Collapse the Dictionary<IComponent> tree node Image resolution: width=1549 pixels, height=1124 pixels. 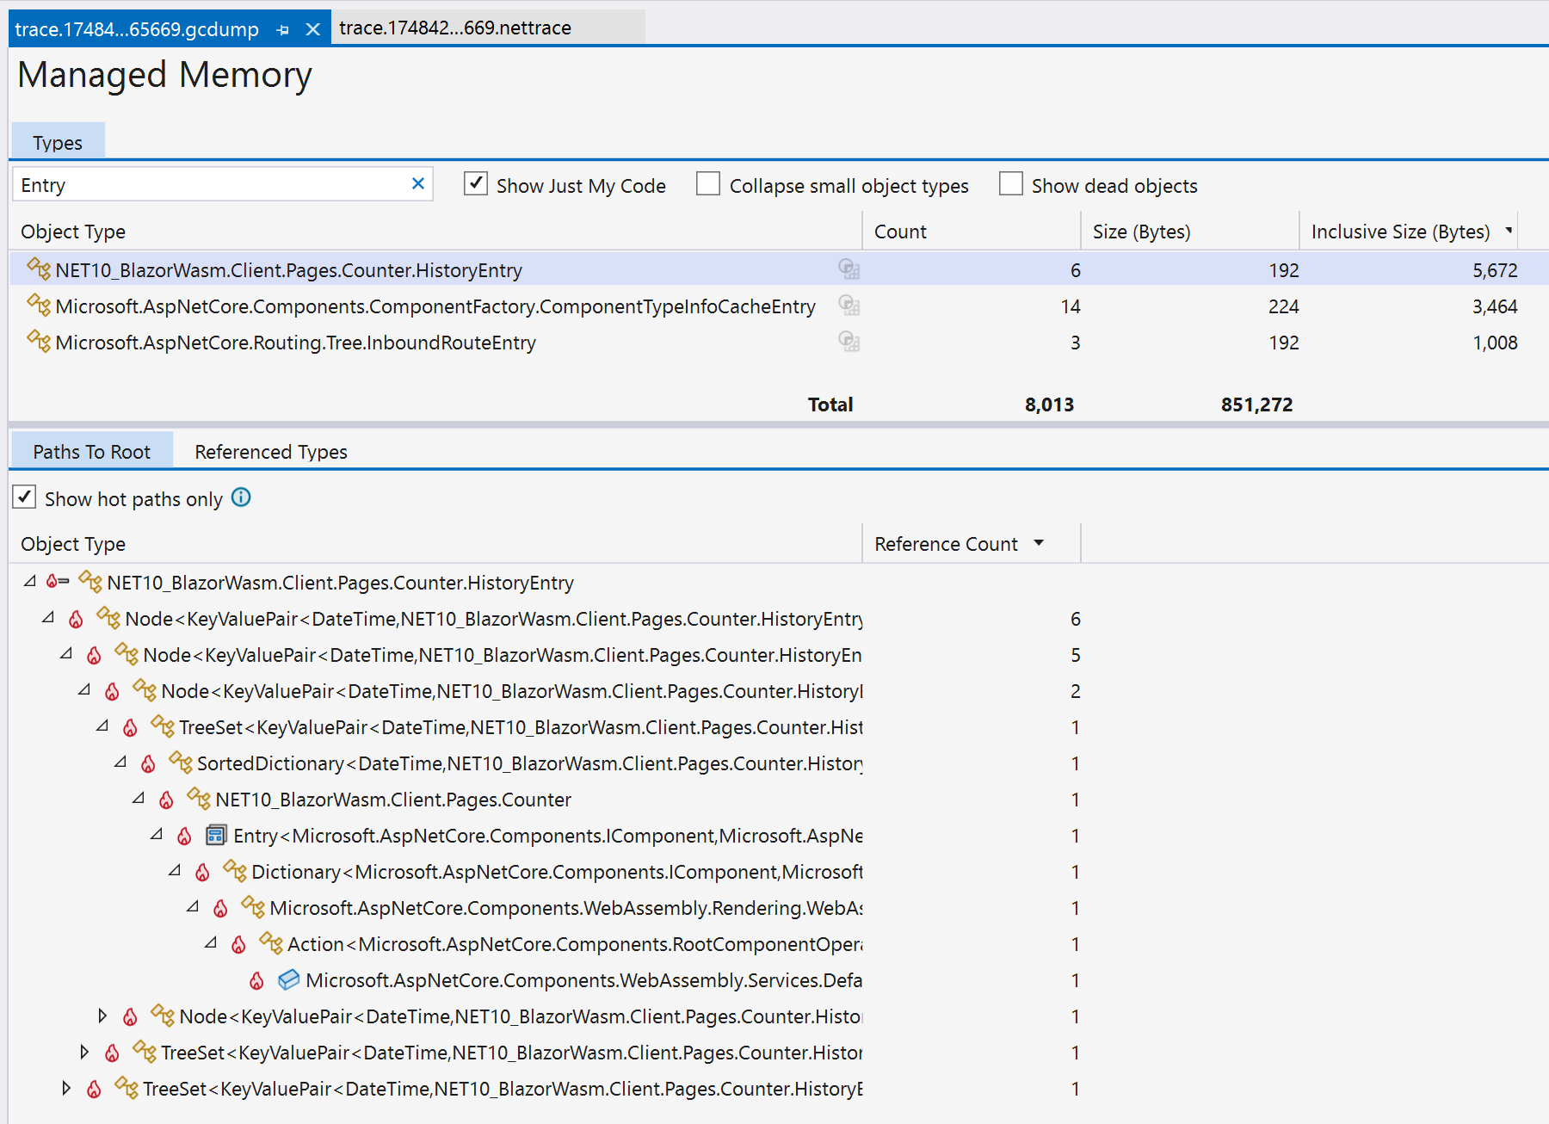(175, 870)
